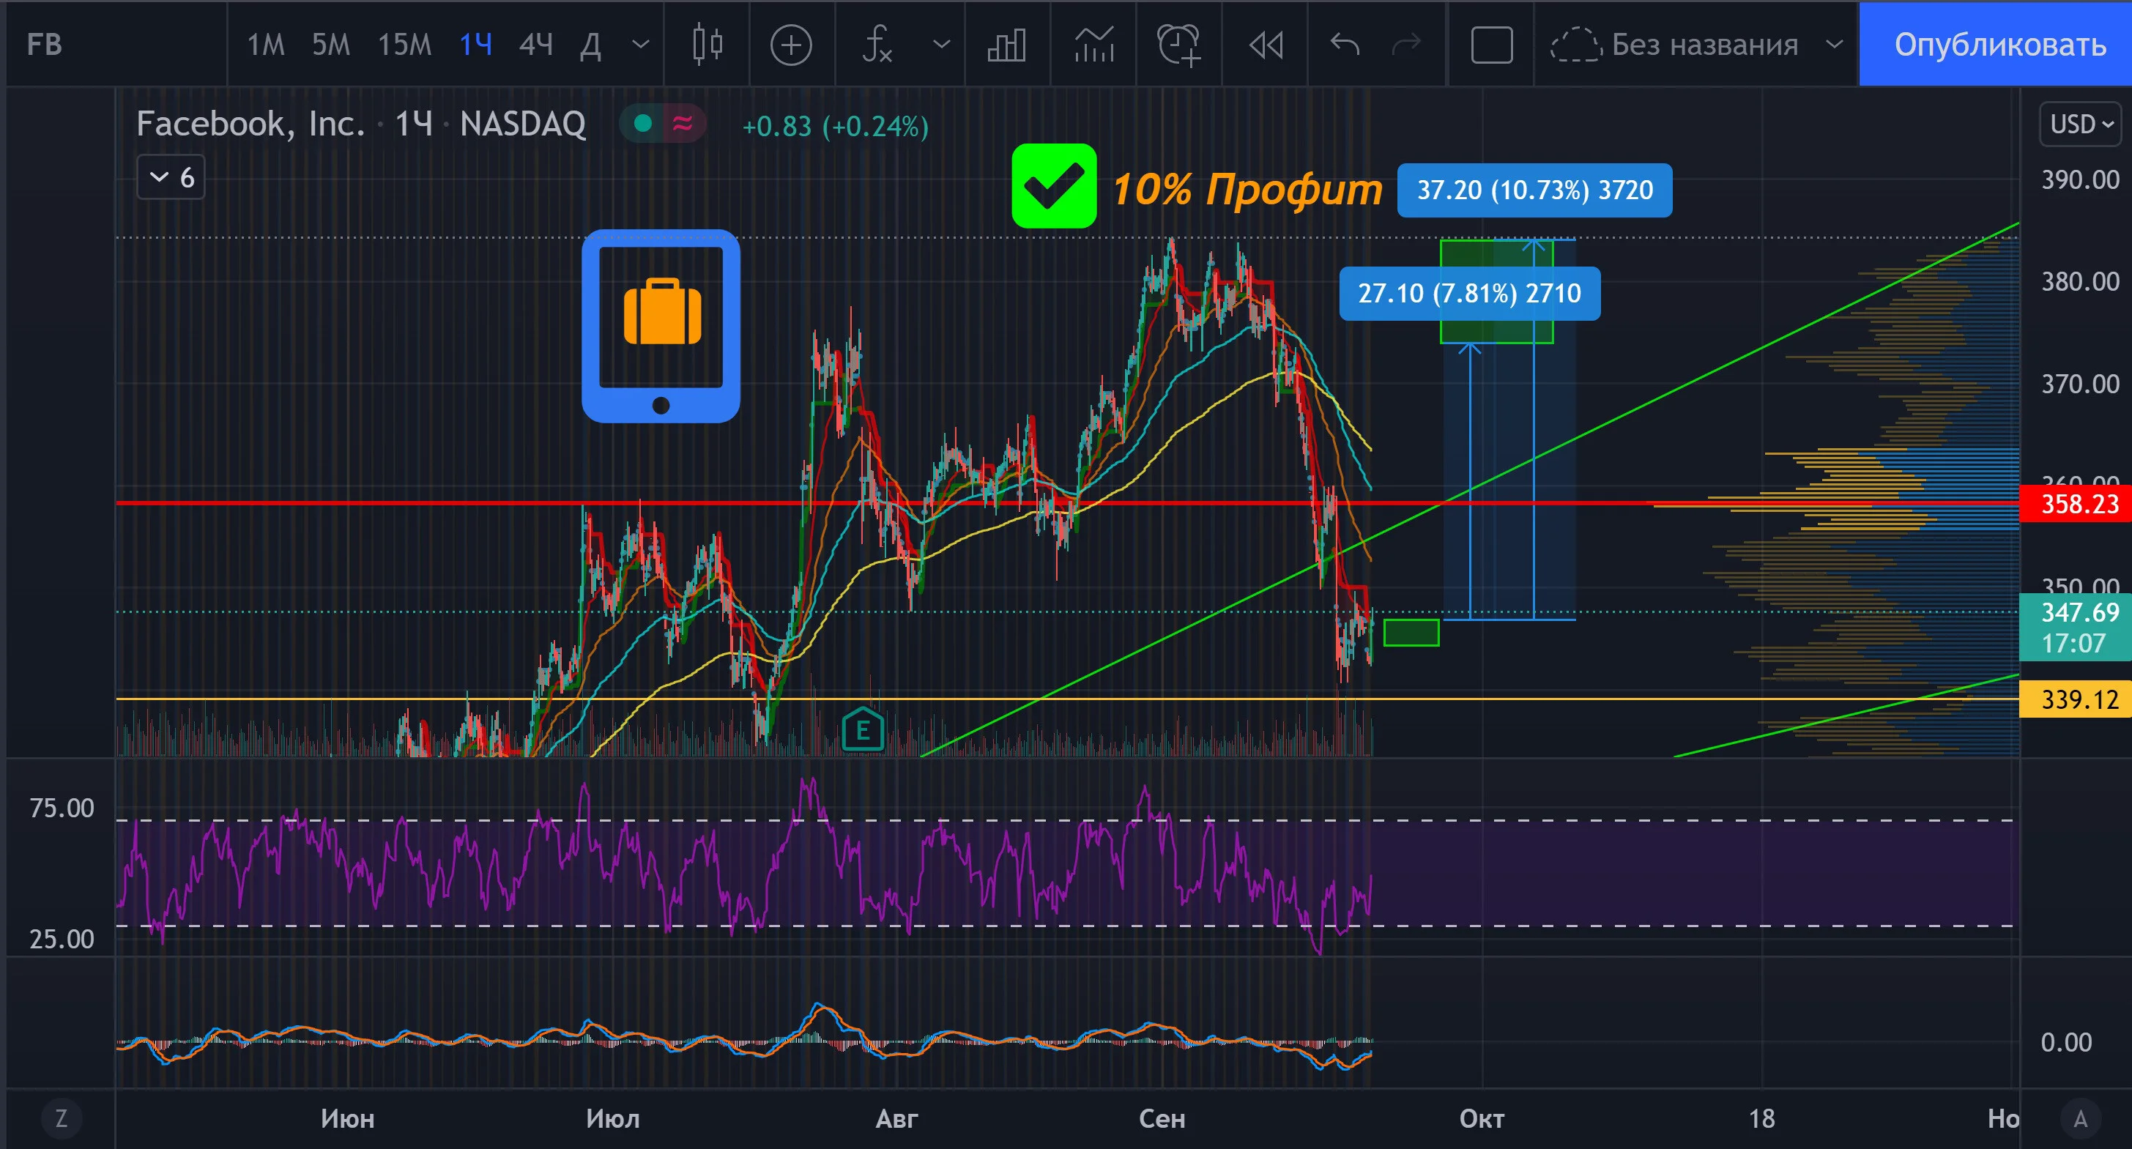The image size is (2132, 1149).
Task: Click the compare or add symbol icon
Action: coord(791,45)
